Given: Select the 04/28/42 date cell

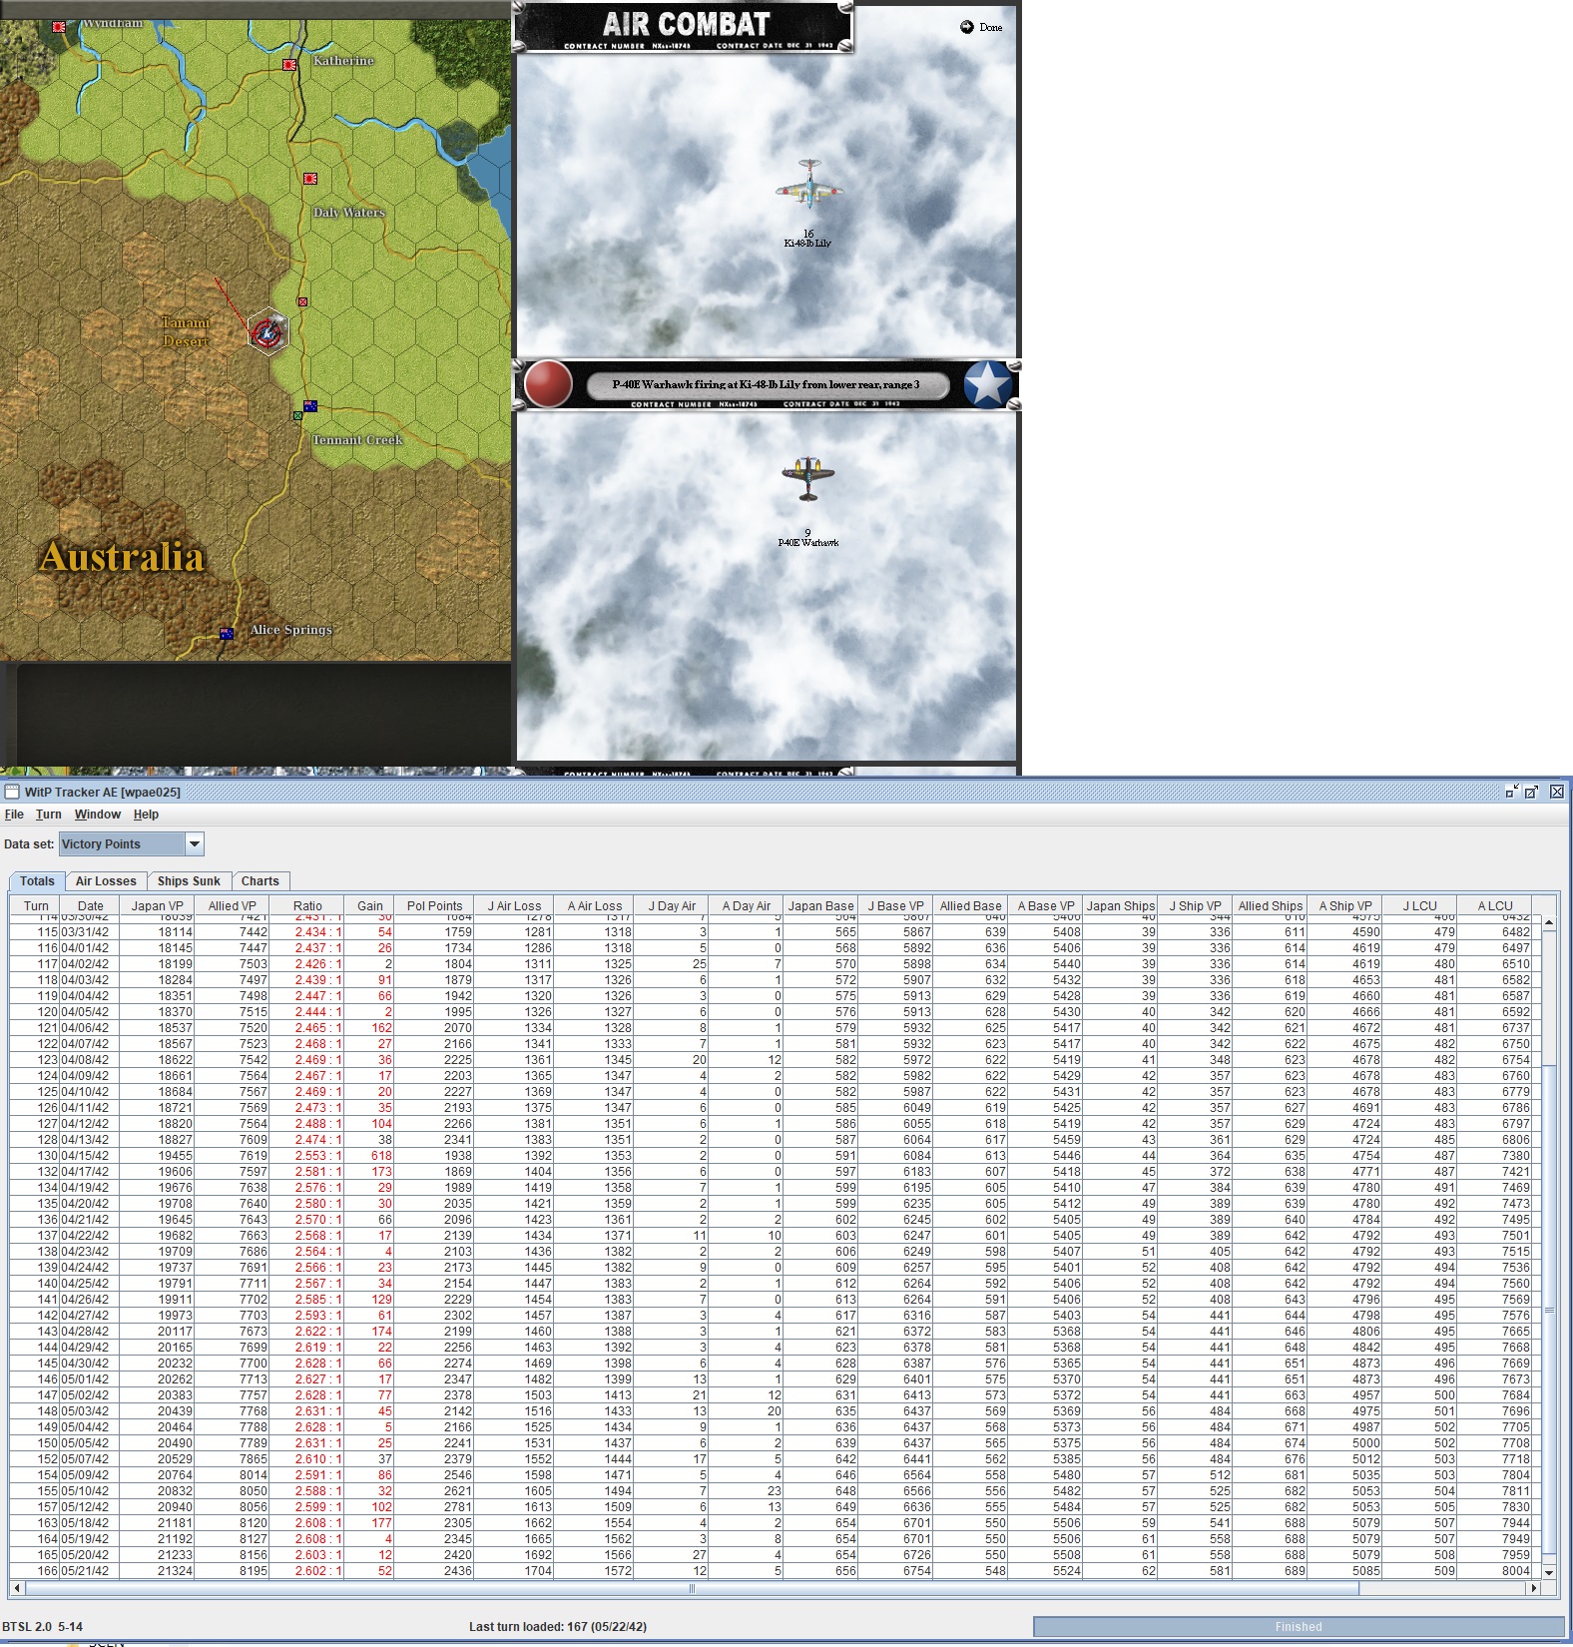Looking at the screenshot, I should coord(91,1332).
